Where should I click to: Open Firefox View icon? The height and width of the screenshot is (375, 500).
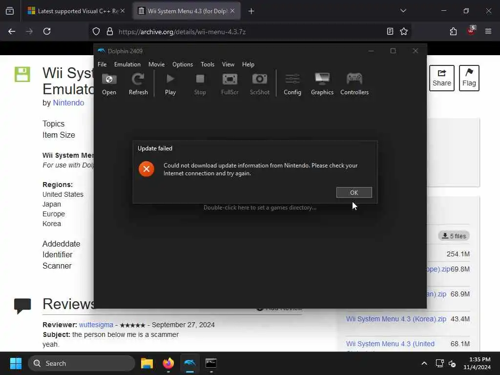pos(10,11)
